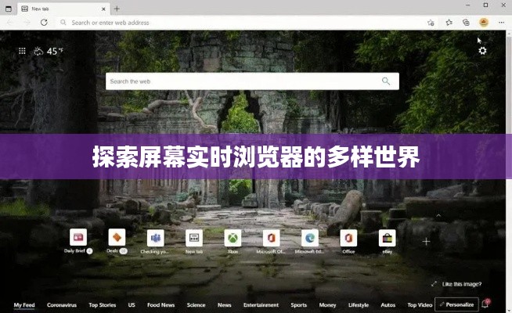Image resolution: width=512 pixels, height=313 pixels.
Task: Switch to the Entertainment feed tab
Action: pyautogui.click(x=261, y=305)
